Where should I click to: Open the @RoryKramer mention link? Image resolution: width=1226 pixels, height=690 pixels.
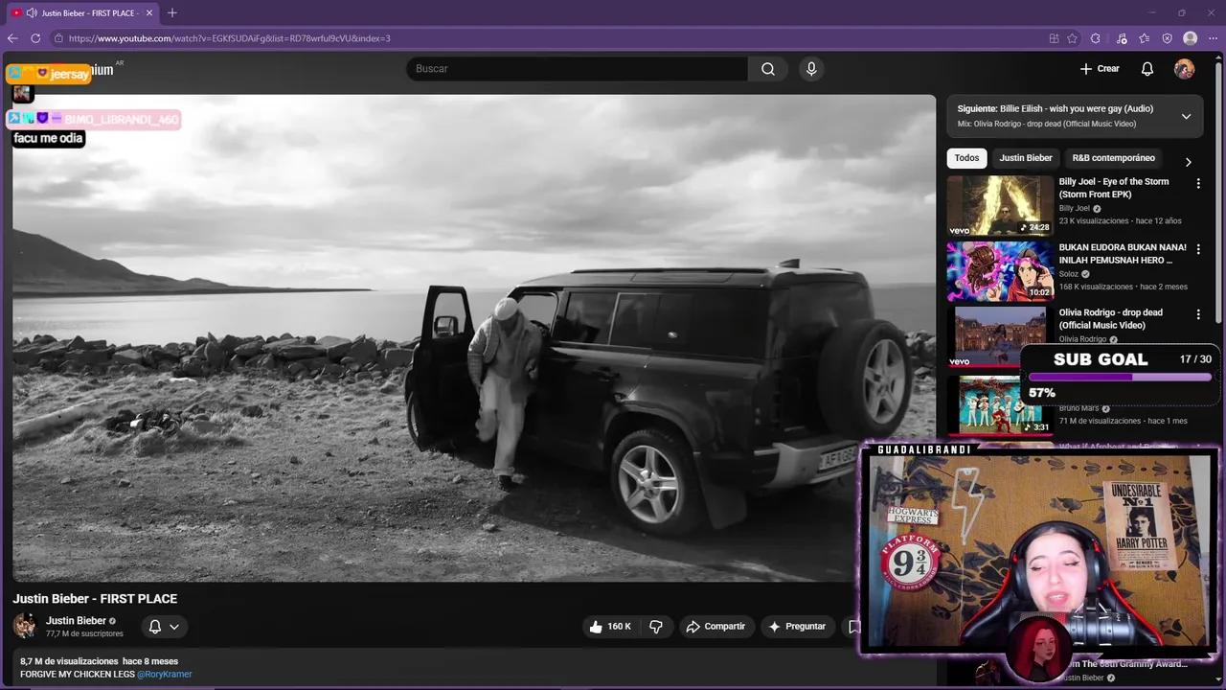coord(165,675)
